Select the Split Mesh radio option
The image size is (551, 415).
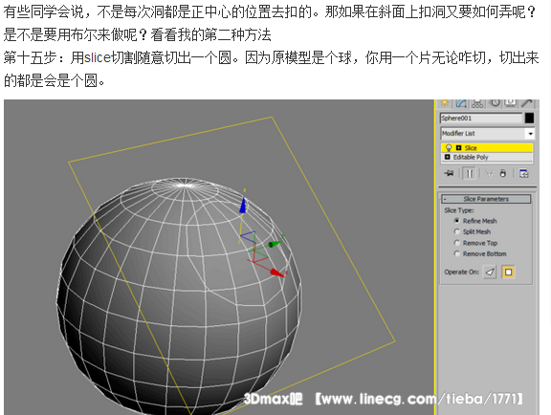[x=456, y=231]
